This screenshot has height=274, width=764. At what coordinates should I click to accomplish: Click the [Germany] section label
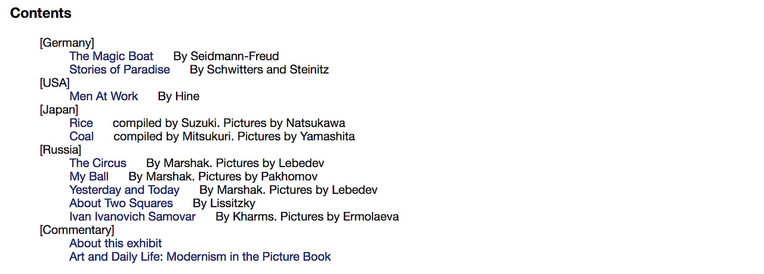click(67, 43)
